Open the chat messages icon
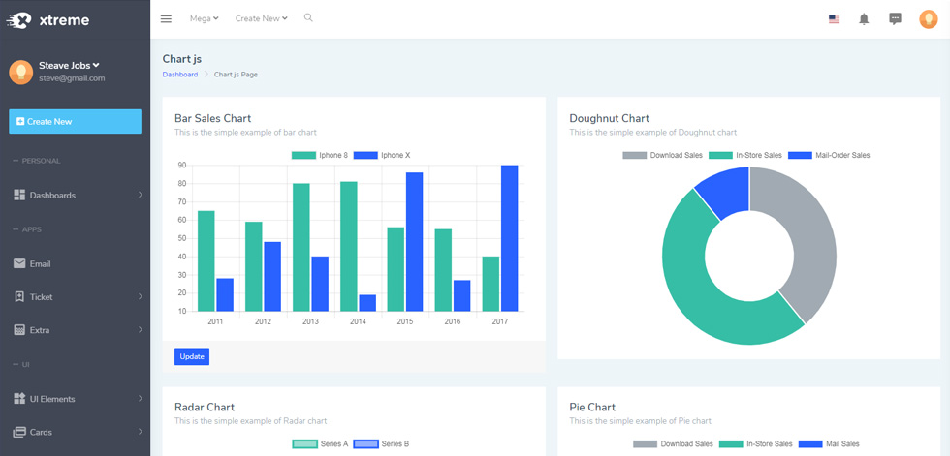 (x=895, y=18)
